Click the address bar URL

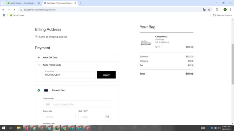[40, 10]
